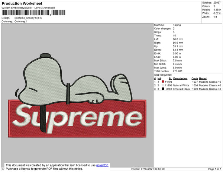Click stitch count 14798 in row 1
223x172 pixels.
tap(168, 82)
